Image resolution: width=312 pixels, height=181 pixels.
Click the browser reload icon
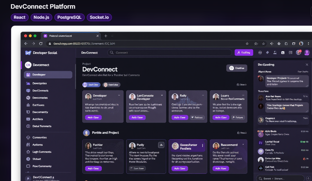(41, 44)
